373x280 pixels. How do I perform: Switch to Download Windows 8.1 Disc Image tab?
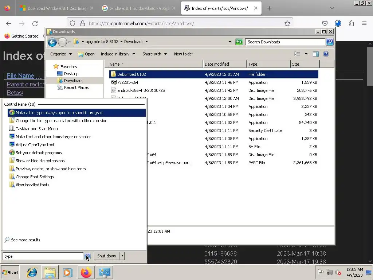pyautogui.click(x=56, y=8)
